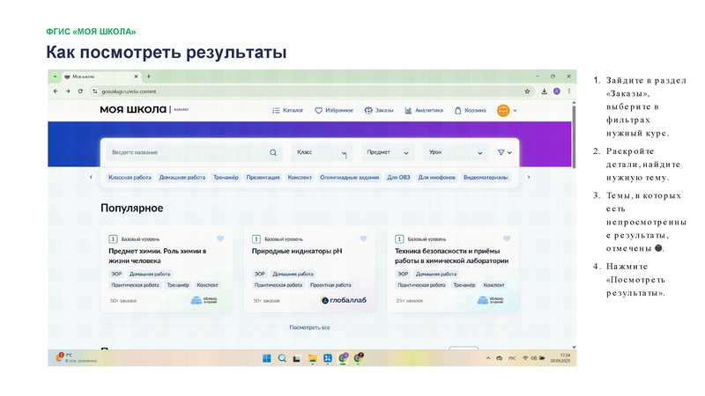
Task: Open browser downloads icon
Action: point(544,92)
